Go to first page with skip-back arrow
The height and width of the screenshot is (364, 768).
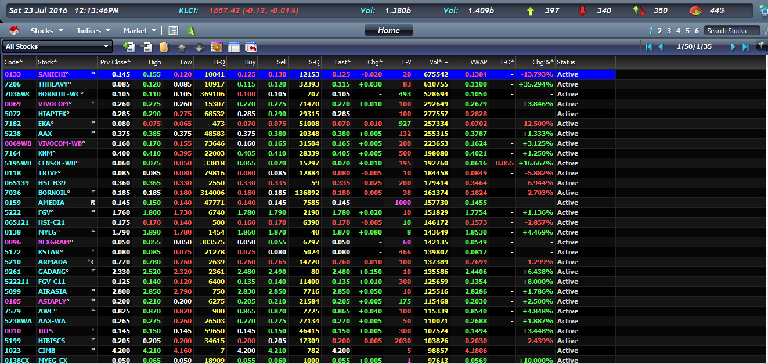coord(648,46)
